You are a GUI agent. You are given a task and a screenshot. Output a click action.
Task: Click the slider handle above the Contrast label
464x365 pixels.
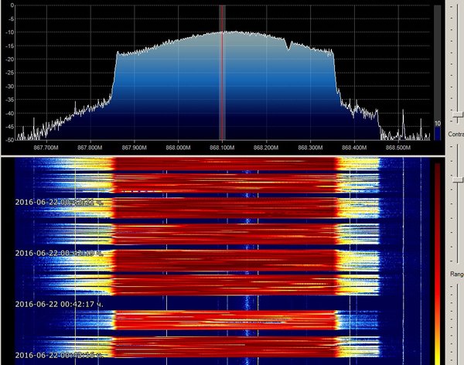pos(458,114)
